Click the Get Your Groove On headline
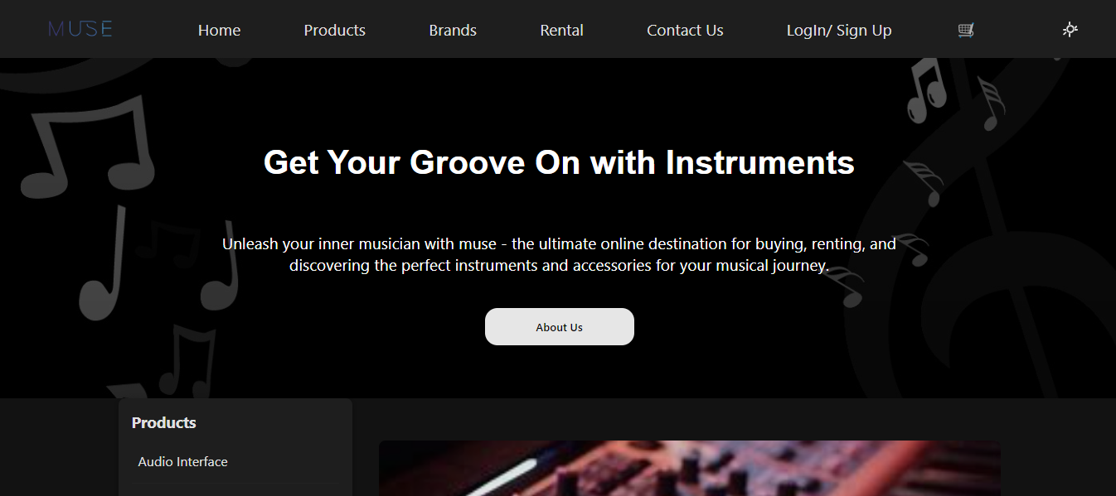The height and width of the screenshot is (496, 1116). tap(559, 162)
